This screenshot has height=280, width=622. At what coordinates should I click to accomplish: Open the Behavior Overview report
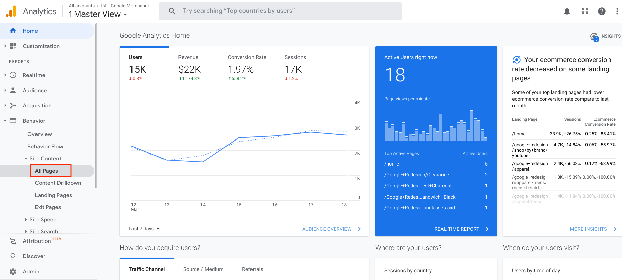[40, 134]
